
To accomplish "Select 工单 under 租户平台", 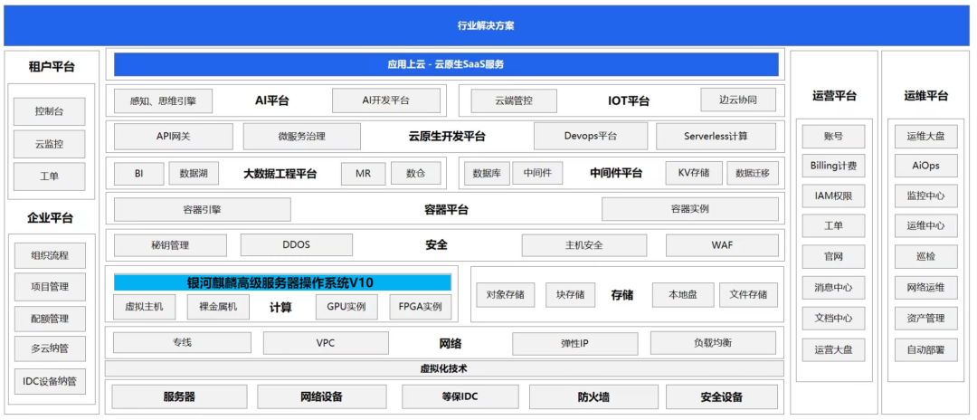I will click(49, 177).
